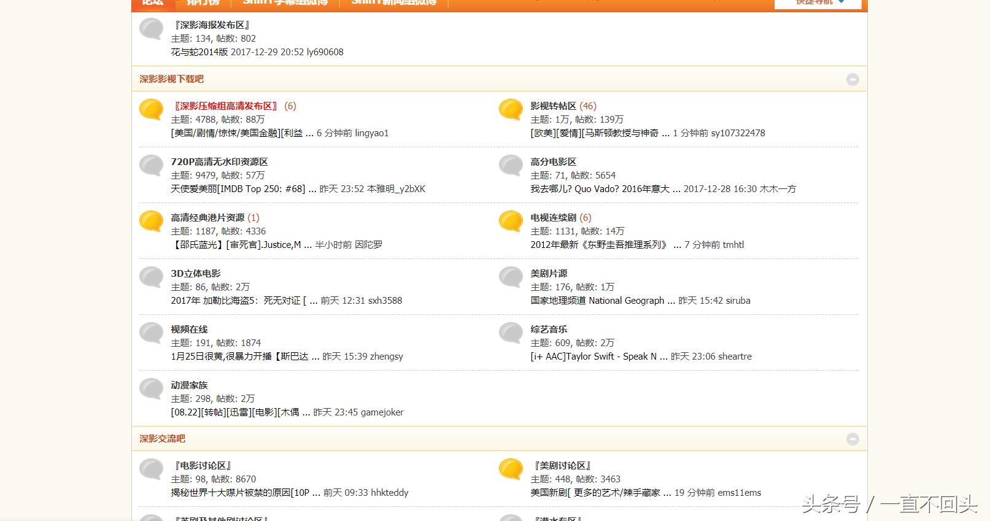Collapse the 深影交流吧 section
This screenshot has height=521, width=990.
point(853,439)
